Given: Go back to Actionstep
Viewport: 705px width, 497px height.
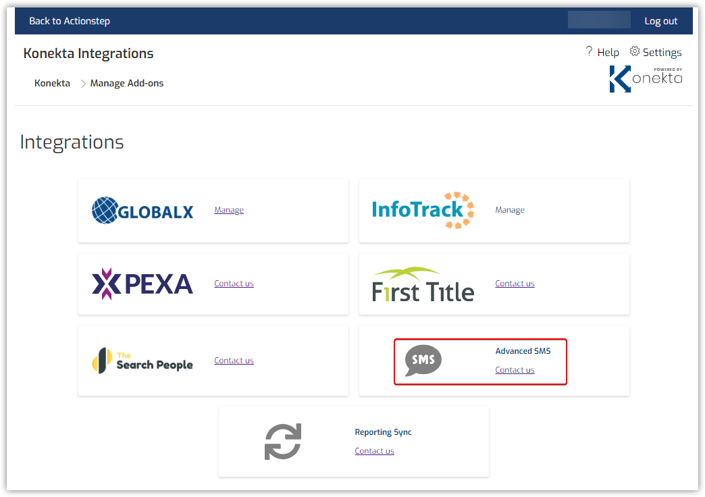Looking at the screenshot, I should pyautogui.click(x=70, y=21).
